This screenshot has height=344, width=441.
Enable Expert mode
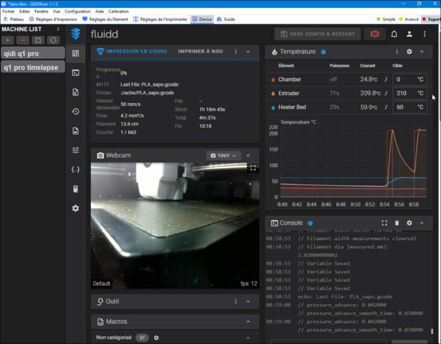coord(433,19)
